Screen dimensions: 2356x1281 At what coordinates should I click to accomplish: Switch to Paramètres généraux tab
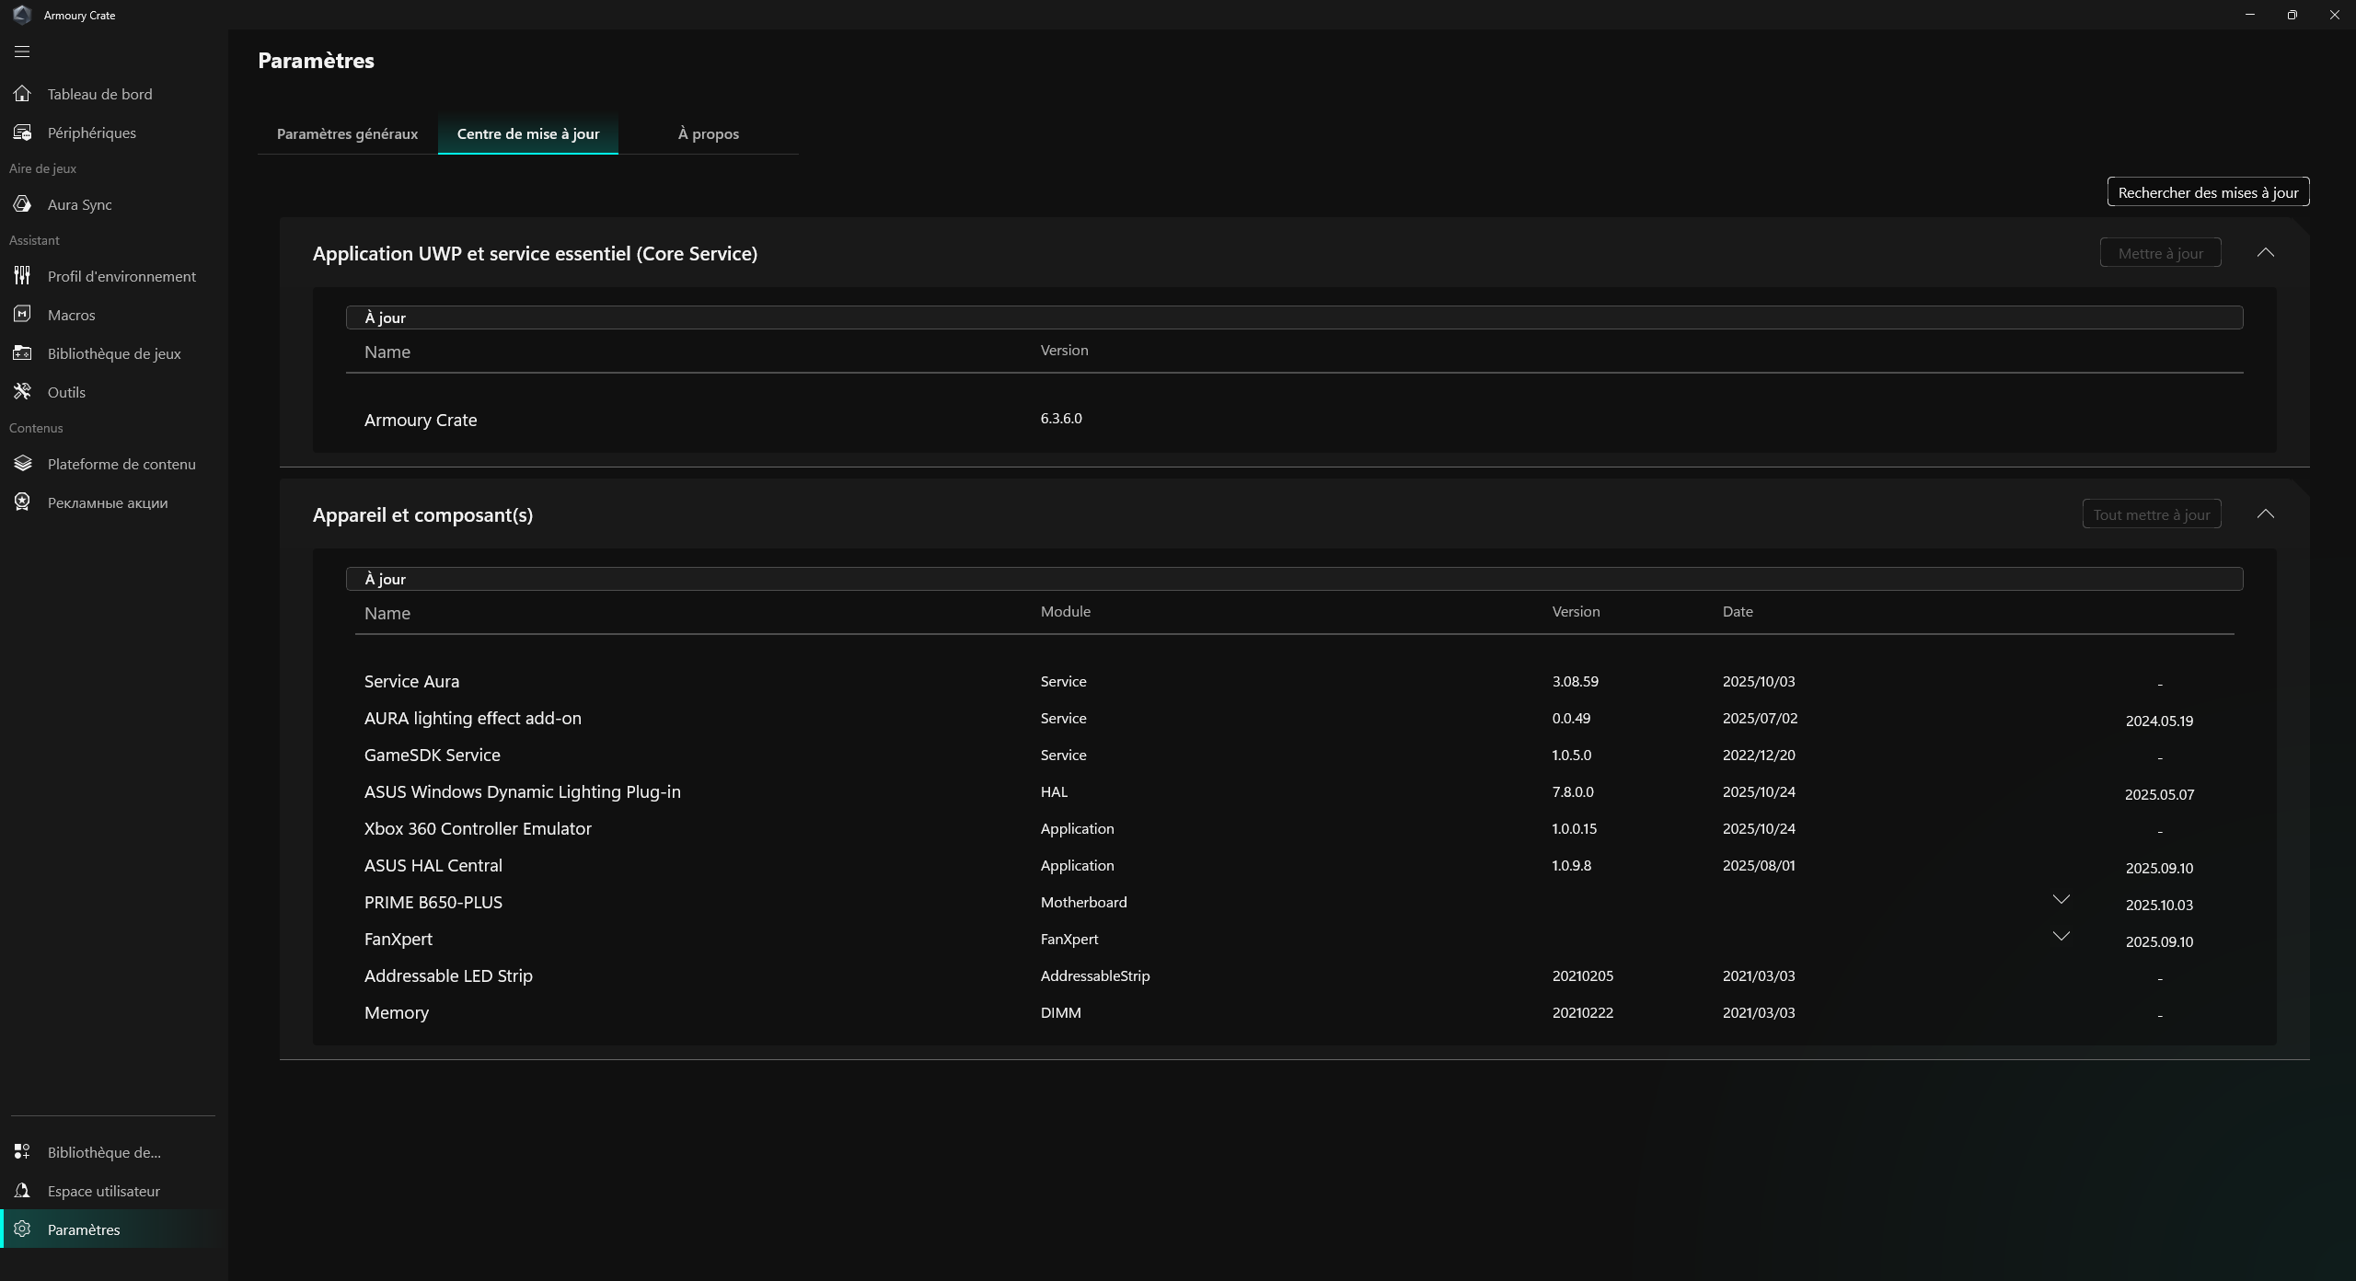click(x=347, y=134)
